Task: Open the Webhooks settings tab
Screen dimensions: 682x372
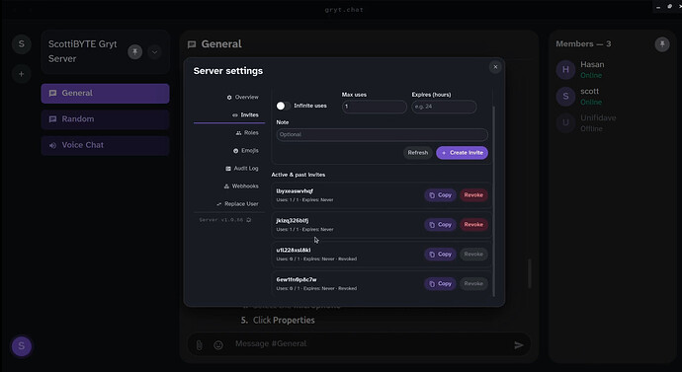Action: (240, 186)
